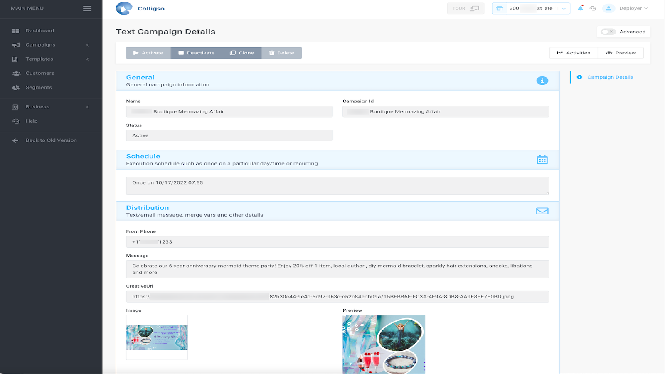Click the Campaign Id field

tap(446, 111)
